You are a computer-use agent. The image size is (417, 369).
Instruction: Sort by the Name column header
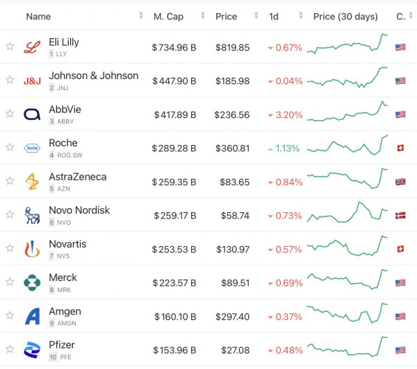click(x=38, y=16)
